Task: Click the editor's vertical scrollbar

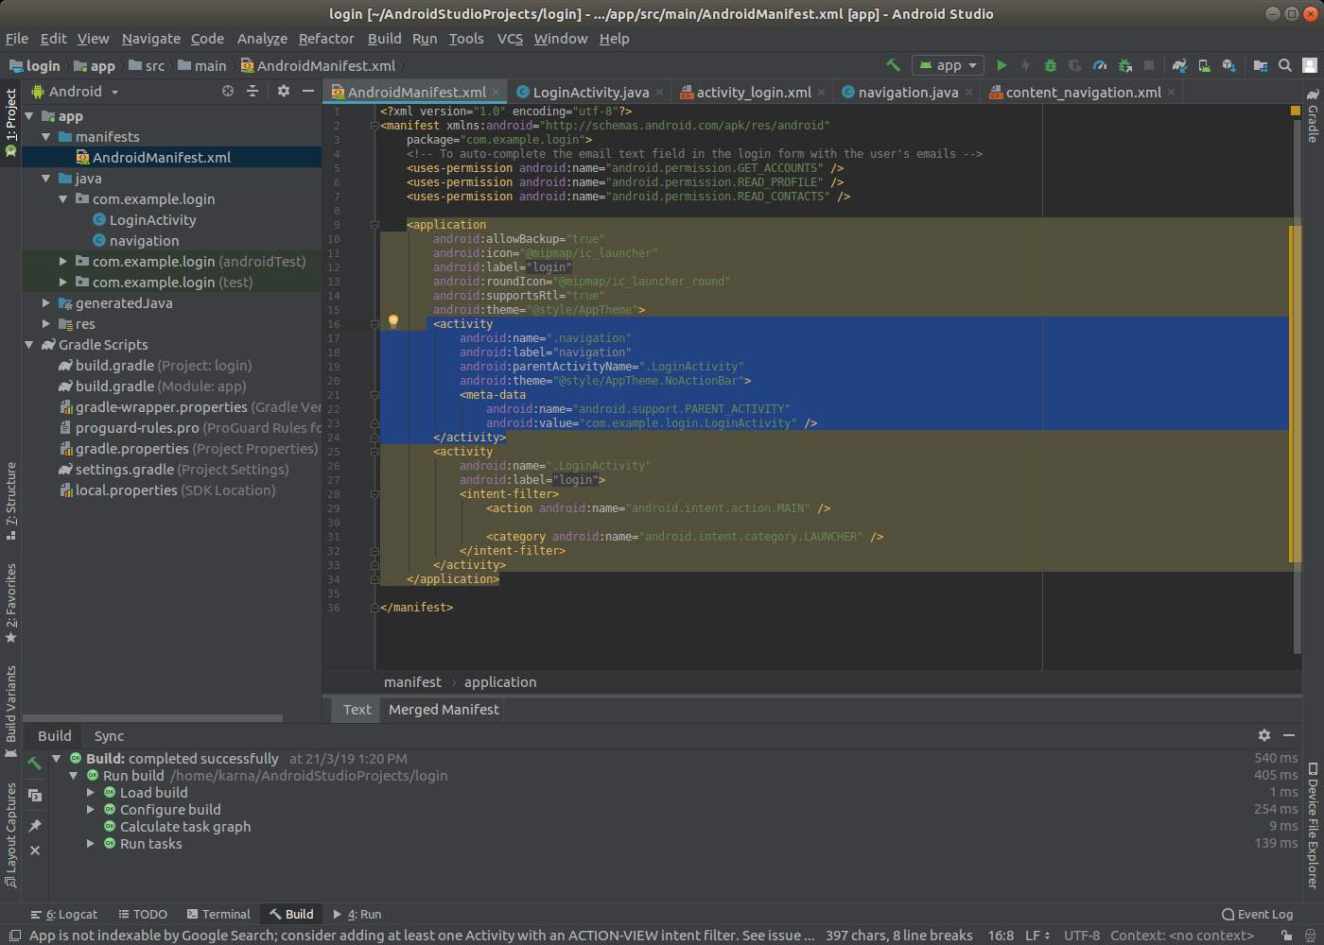Action: 1297,386
